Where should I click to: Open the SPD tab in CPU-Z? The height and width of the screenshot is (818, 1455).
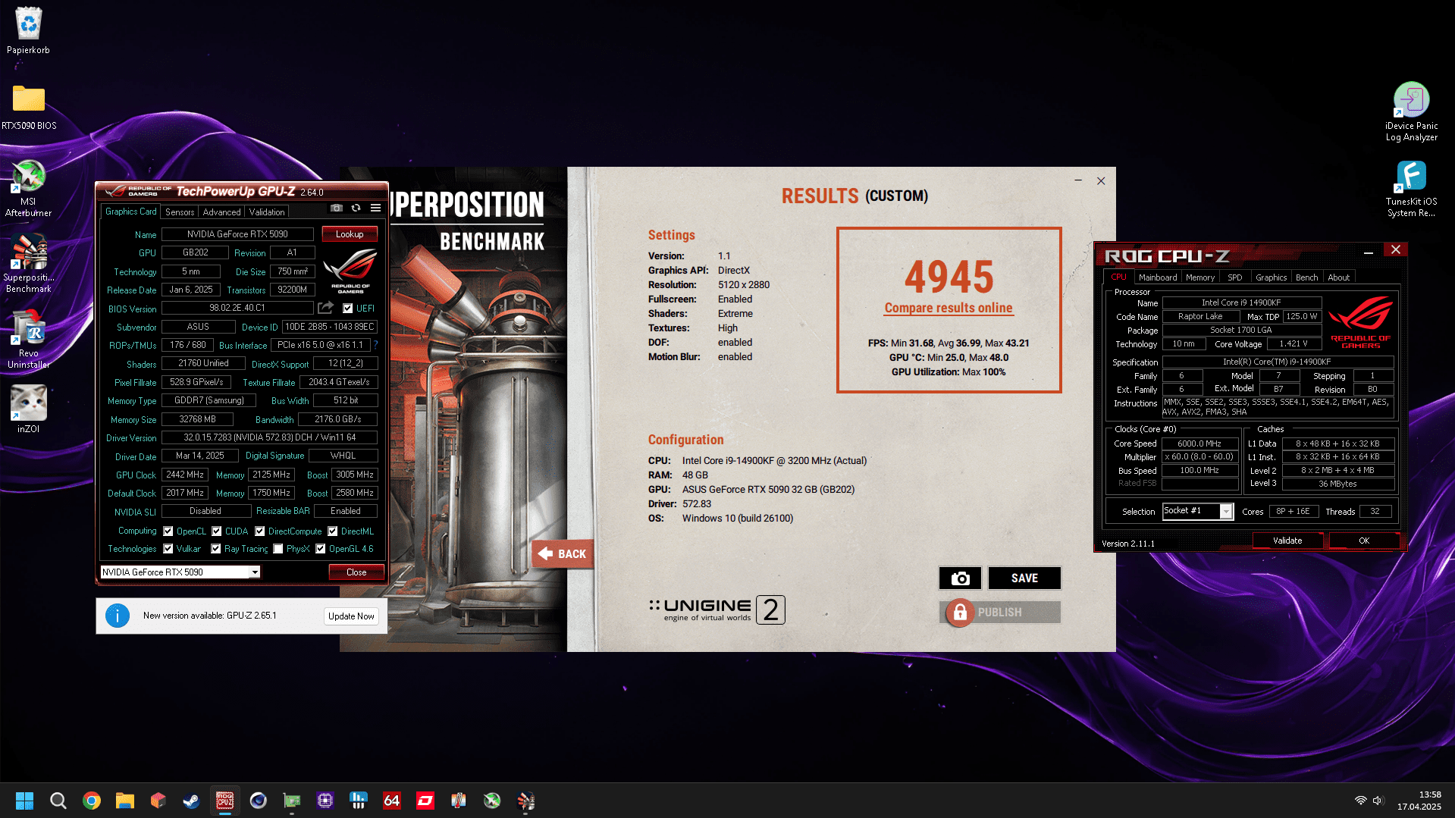tap(1235, 277)
